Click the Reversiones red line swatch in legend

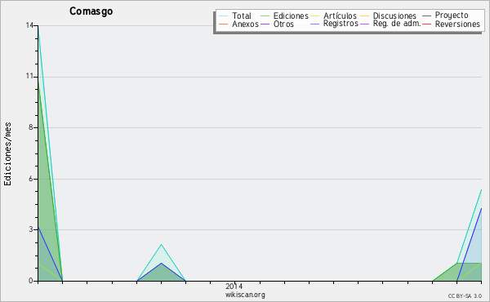[x=426, y=24]
